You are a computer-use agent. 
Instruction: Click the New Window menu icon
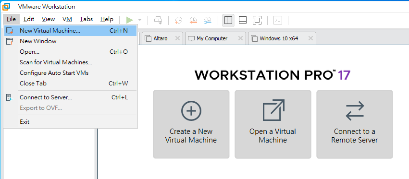pyautogui.click(x=10, y=41)
